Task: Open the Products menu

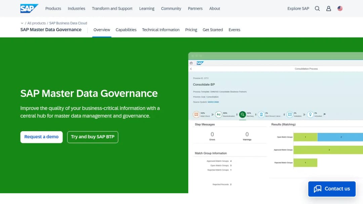Action: click(53, 8)
